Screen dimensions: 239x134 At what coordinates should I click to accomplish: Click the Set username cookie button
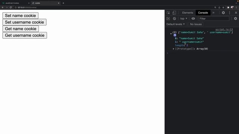[24, 22]
